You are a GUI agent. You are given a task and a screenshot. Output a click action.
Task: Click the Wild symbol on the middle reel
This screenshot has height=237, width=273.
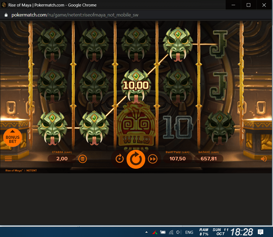pyautogui.click(x=136, y=127)
